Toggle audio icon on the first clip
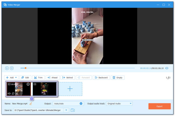Screen dimensions: 175x116 point(9,93)
